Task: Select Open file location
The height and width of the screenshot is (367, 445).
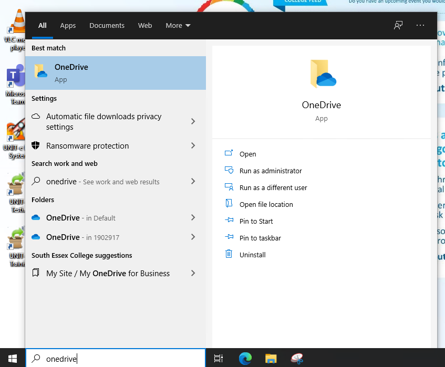Action: (x=266, y=204)
